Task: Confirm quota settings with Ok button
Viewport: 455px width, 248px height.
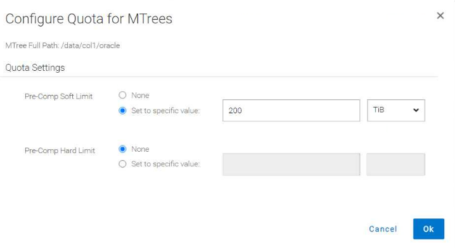Action: (428, 229)
